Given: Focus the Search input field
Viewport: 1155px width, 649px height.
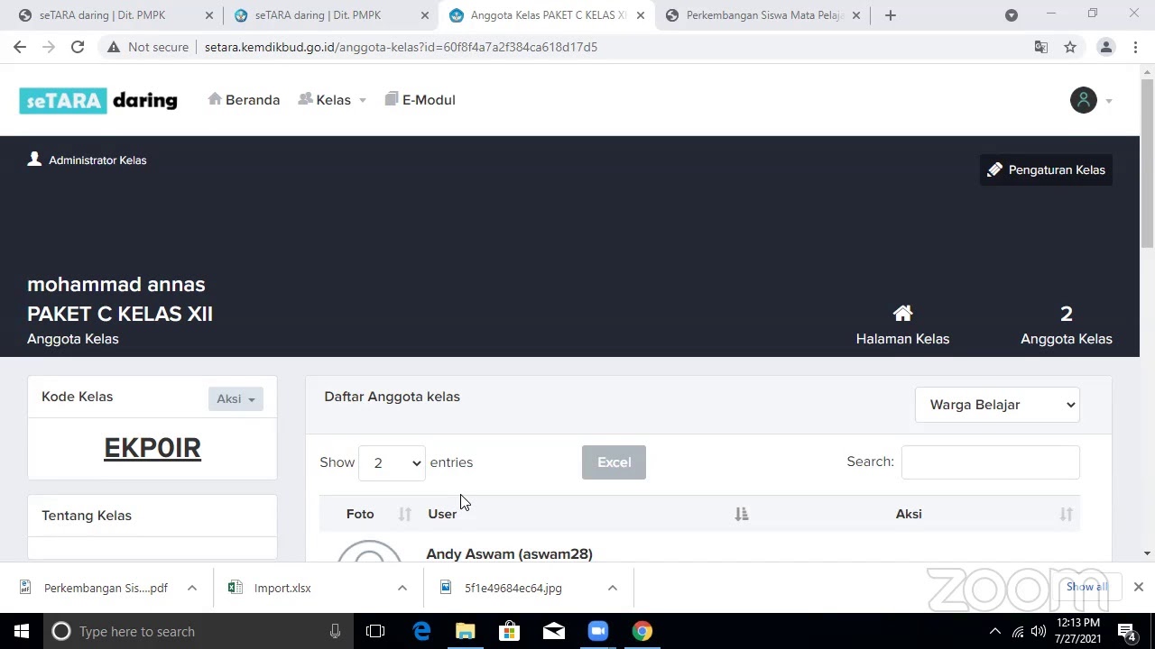Looking at the screenshot, I should tap(990, 462).
